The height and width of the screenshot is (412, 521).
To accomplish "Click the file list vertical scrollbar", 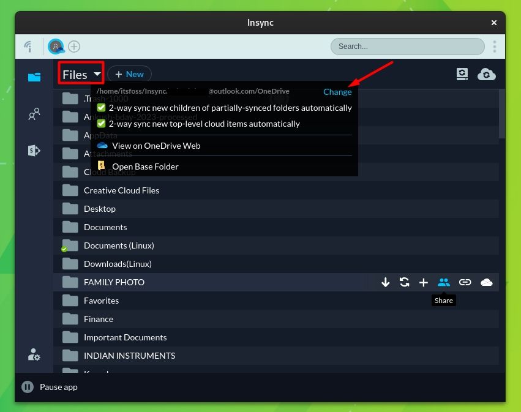I will tap(502, 114).
